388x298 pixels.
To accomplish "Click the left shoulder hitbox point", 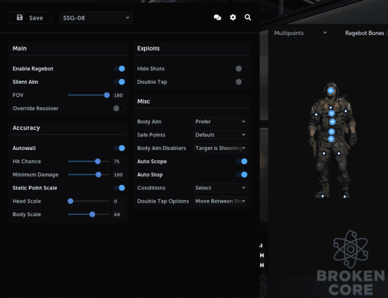I will tap(316, 115).
